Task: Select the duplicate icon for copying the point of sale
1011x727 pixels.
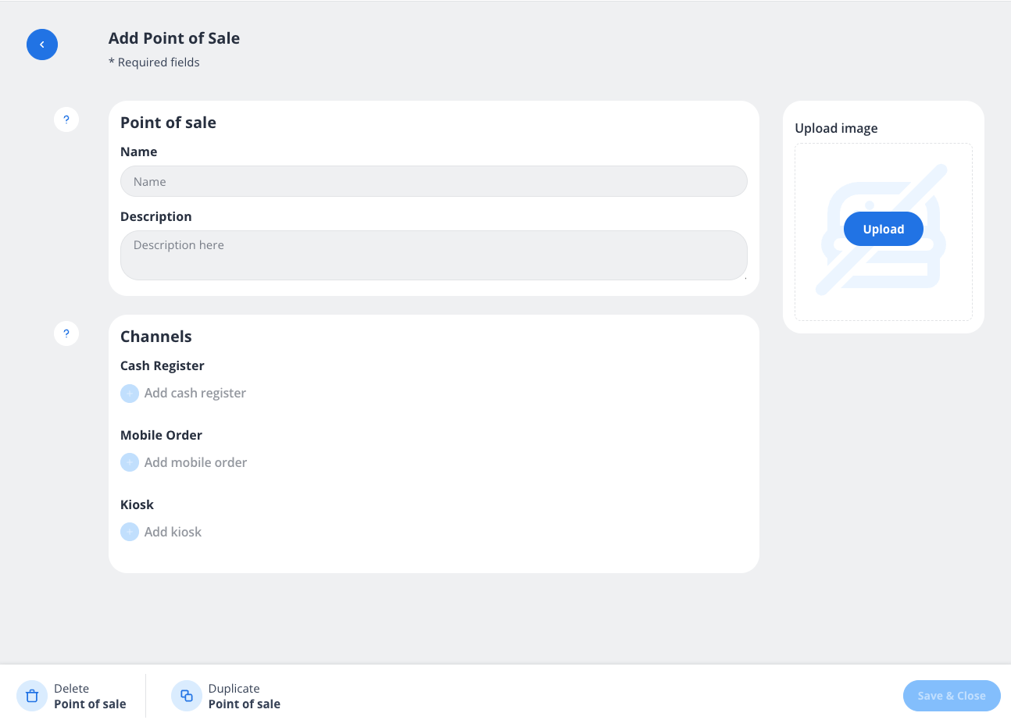Action: [186, 695]
